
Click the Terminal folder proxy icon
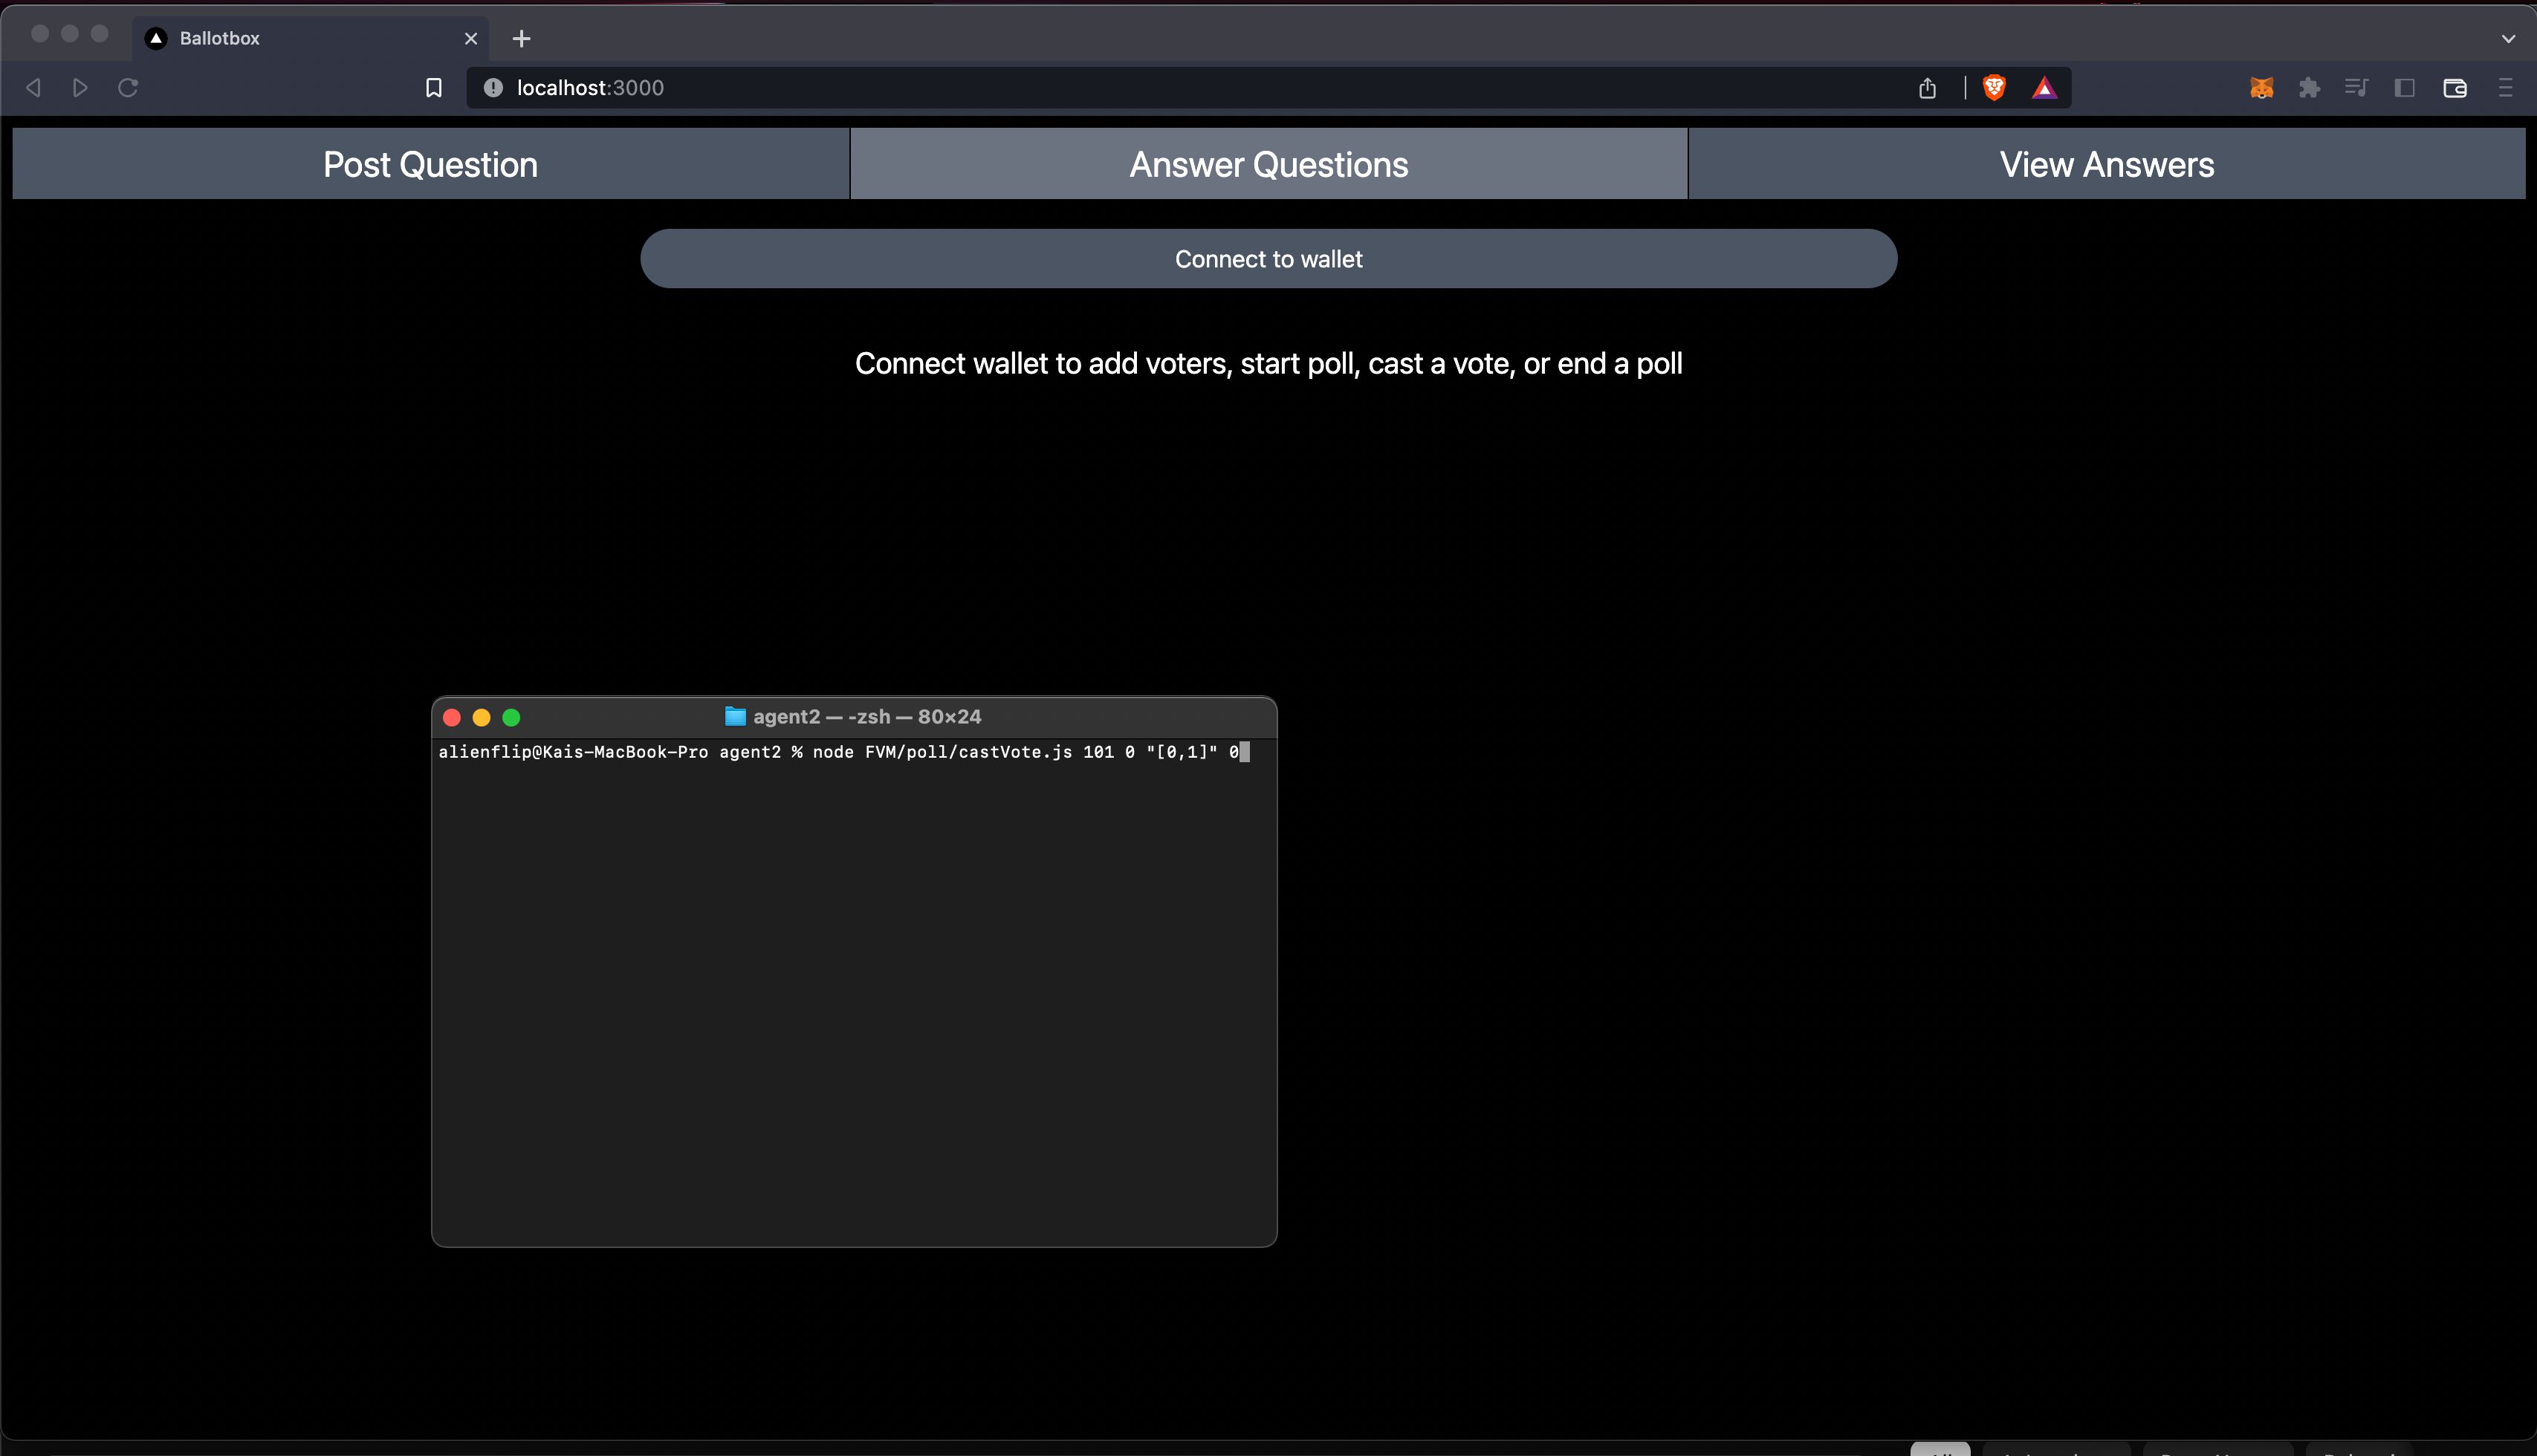(x=735, y=716)
